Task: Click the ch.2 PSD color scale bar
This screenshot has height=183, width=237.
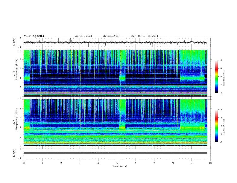Action: coord(216,126)
